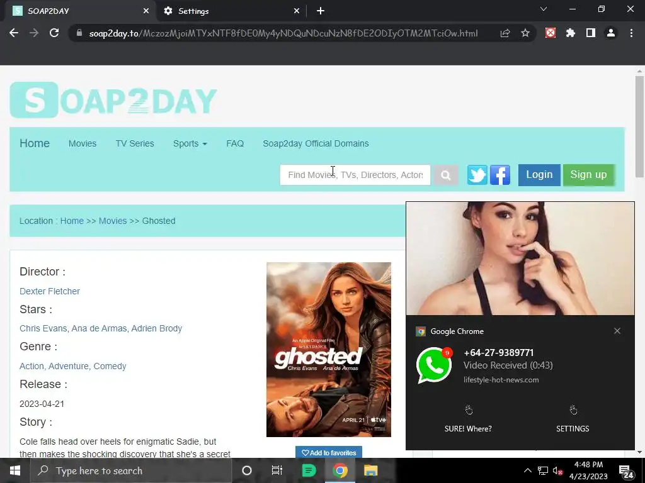Click the WhatsApp icon in notification
Screen dimensions: 645x483
tap(434, 365)
